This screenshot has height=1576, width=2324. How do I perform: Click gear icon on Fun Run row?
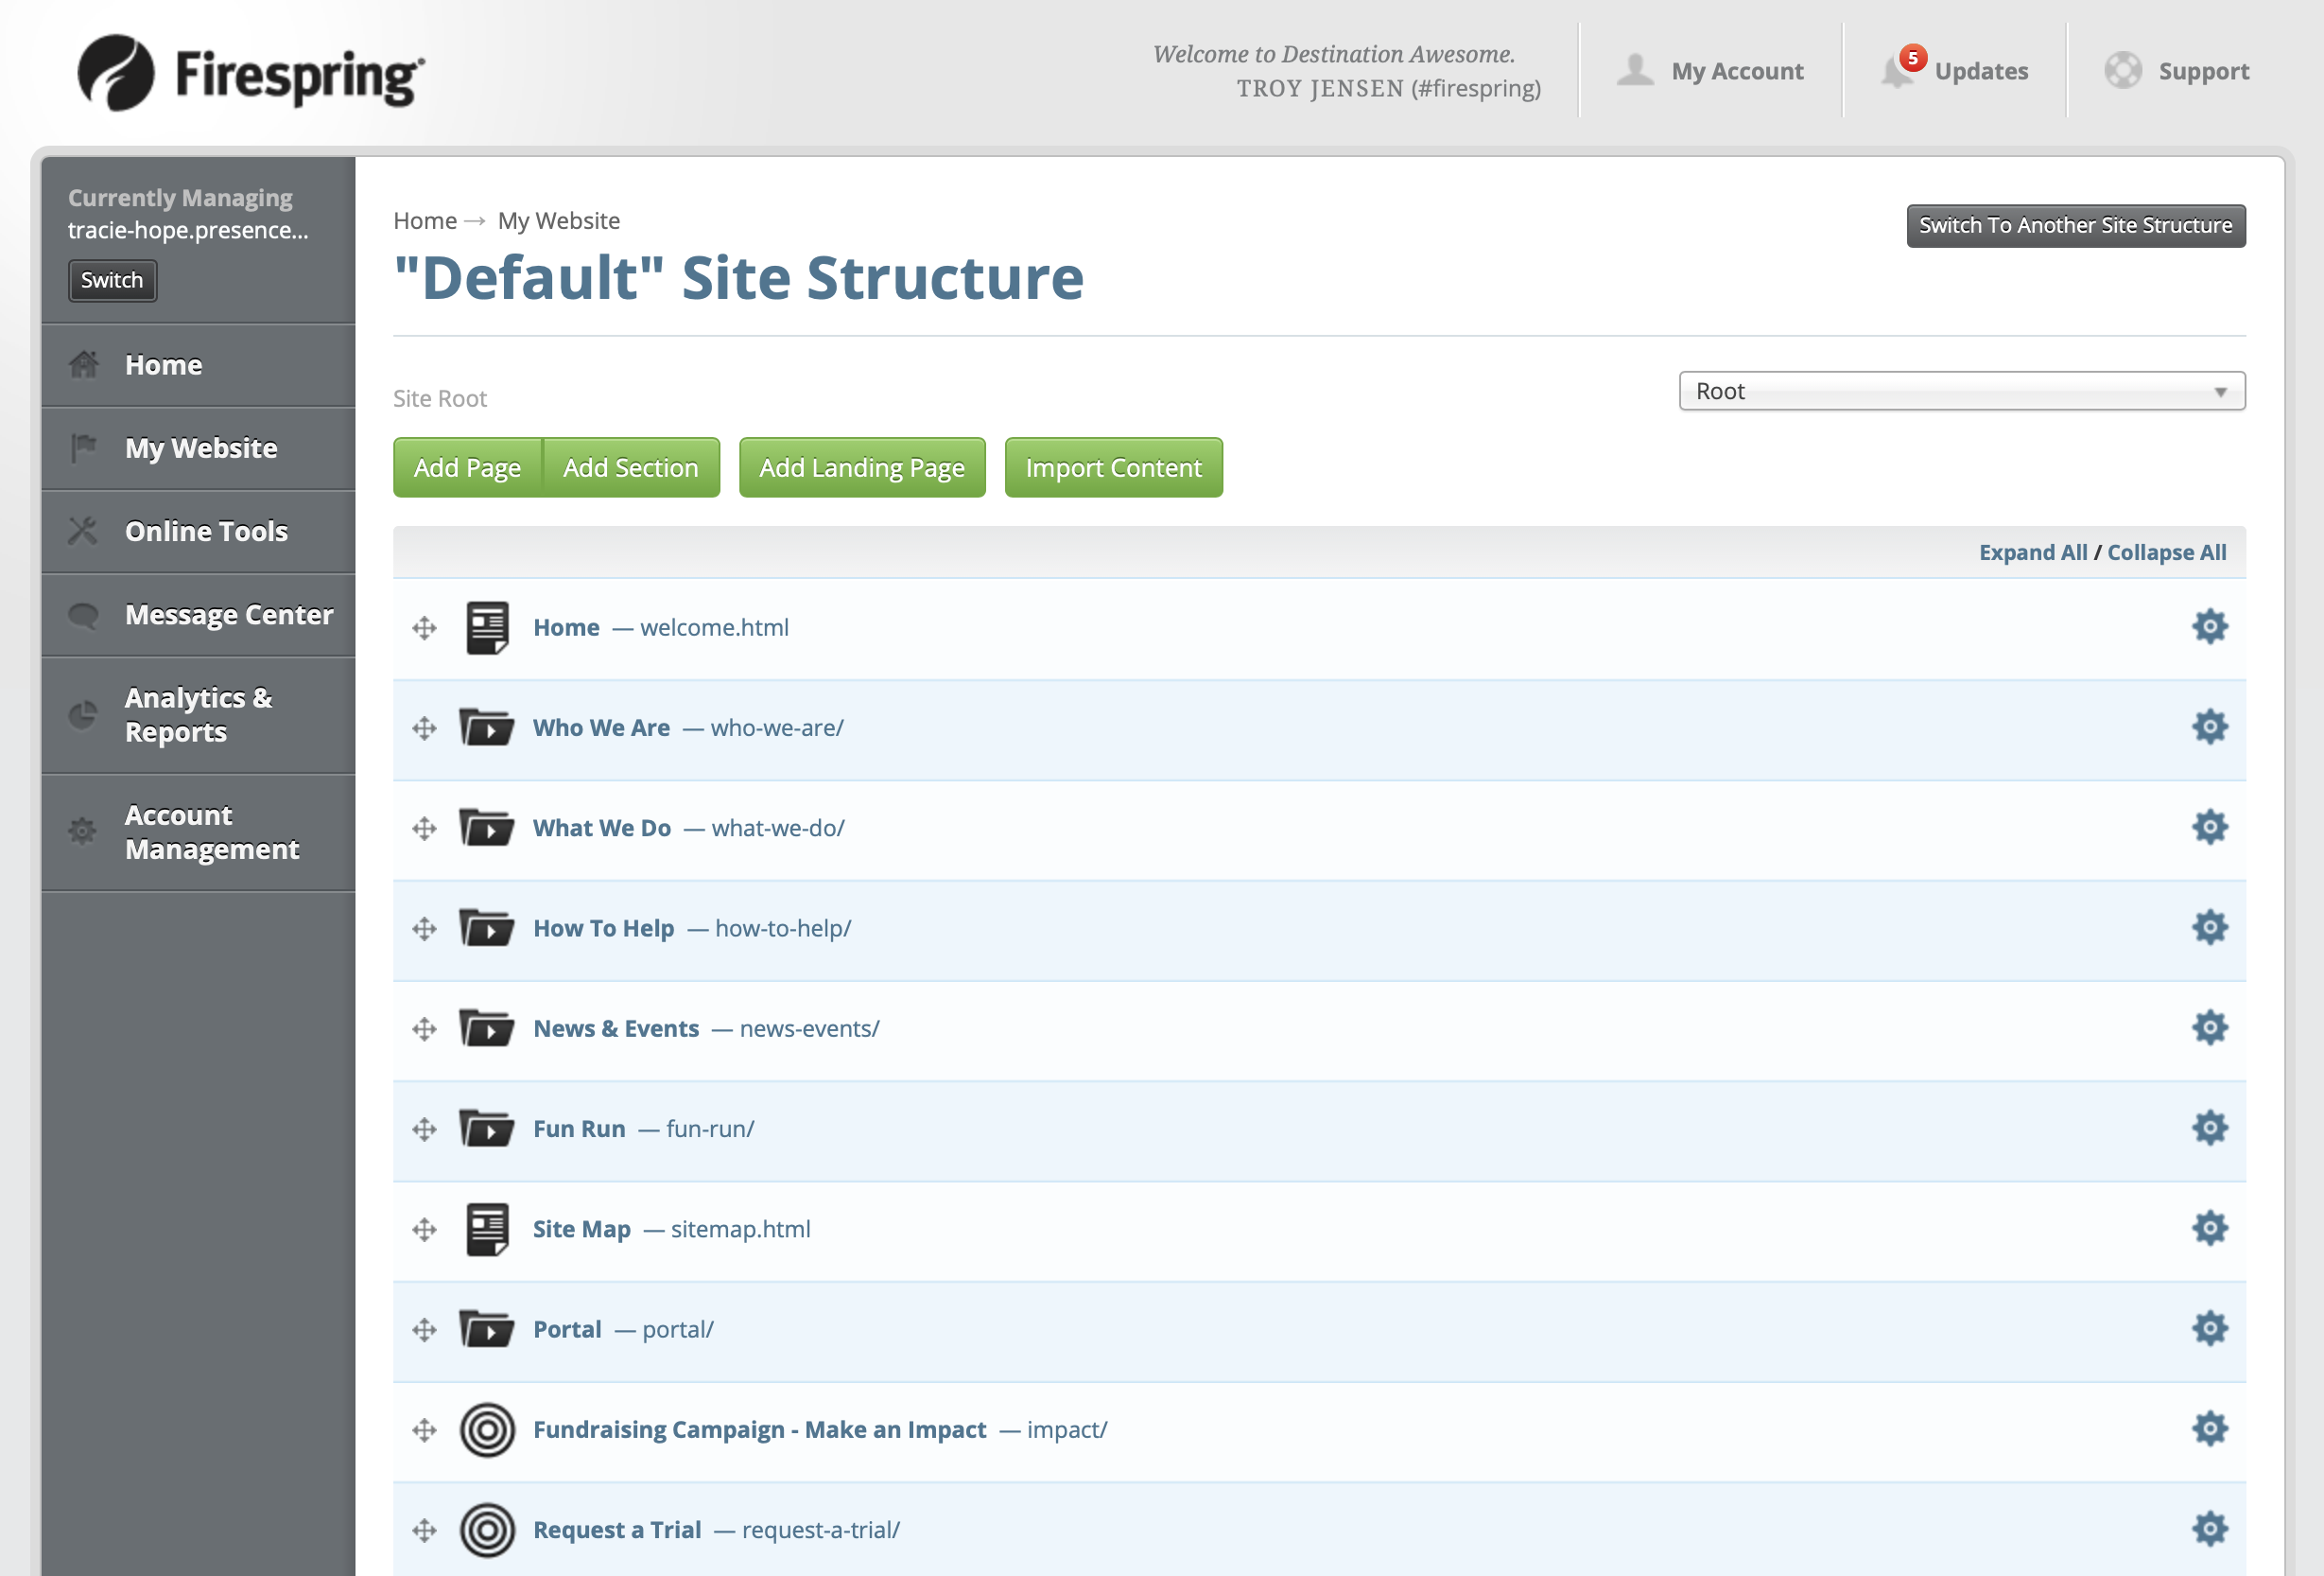tap(2209, 1128)
